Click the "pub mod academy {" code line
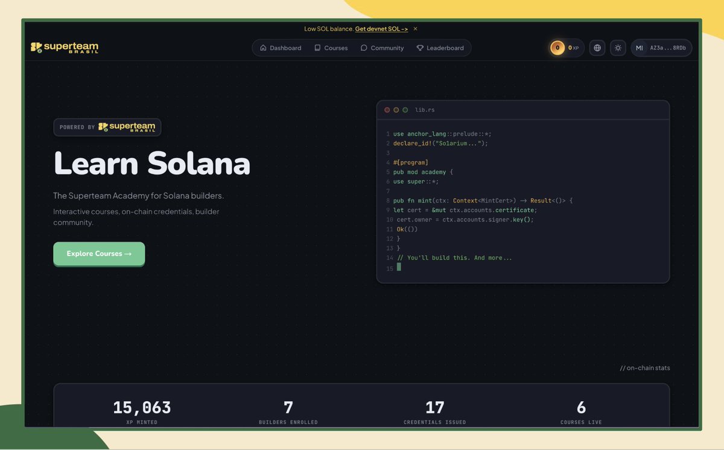The height and width of the screenshot is (450, 724). coord(423,172)
